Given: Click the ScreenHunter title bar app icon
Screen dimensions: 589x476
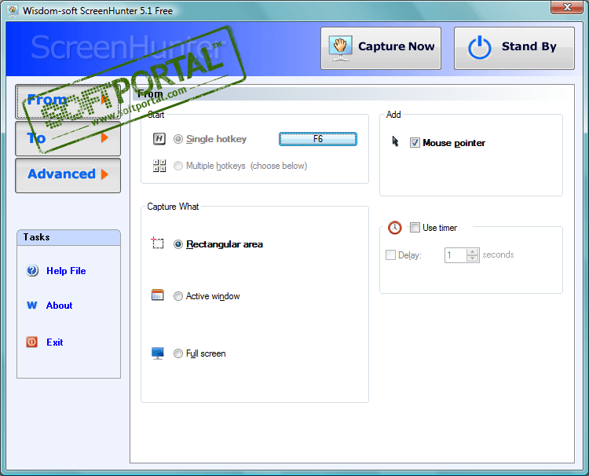Looking at the screenshot, I should (13, 10).
